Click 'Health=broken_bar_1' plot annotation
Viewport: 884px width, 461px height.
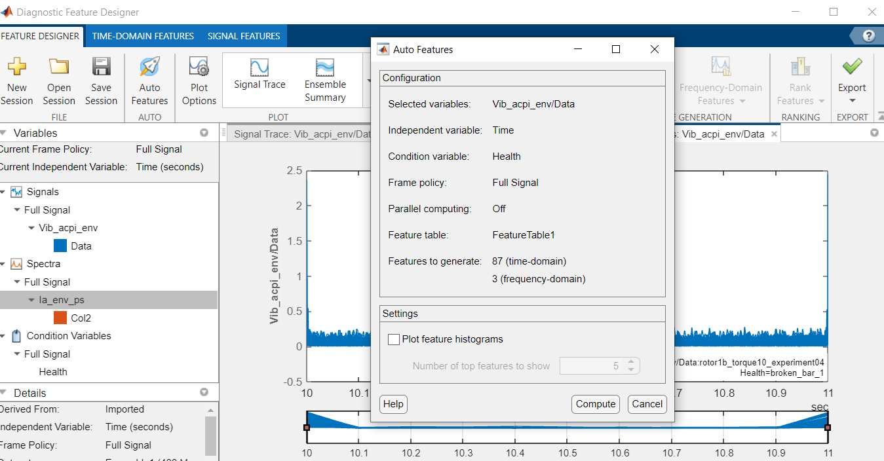(782, 373)
